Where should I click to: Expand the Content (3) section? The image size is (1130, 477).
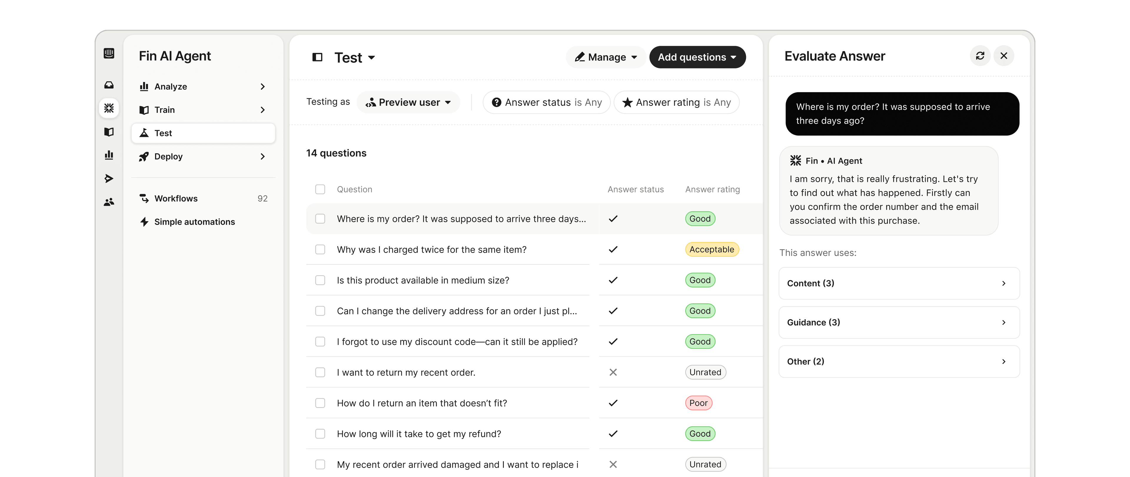899,283
